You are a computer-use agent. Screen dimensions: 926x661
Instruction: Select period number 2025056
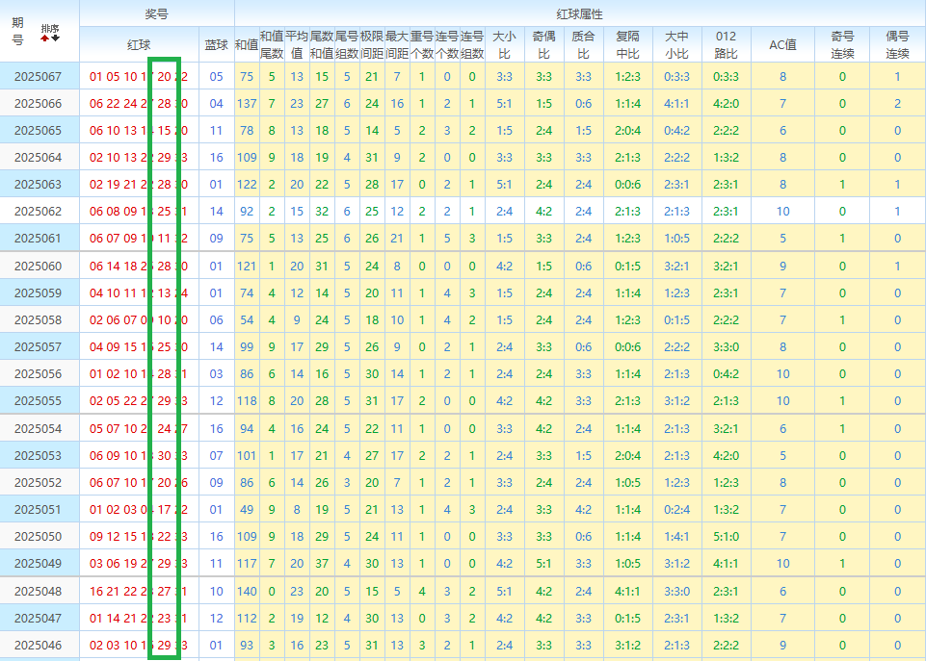(38, 374)
